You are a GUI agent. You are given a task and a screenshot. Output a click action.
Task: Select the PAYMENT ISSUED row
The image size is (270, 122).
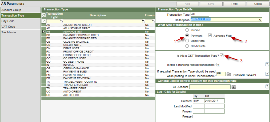coord(98,72)
